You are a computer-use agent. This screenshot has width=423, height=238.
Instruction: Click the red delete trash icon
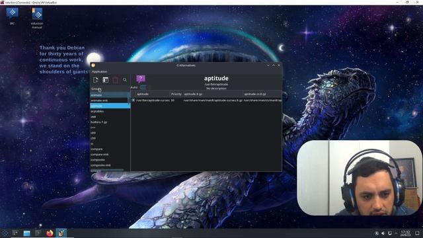(115, 80)
